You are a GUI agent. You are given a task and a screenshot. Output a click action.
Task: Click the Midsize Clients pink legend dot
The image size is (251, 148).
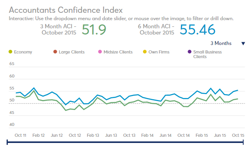[100, 52]
